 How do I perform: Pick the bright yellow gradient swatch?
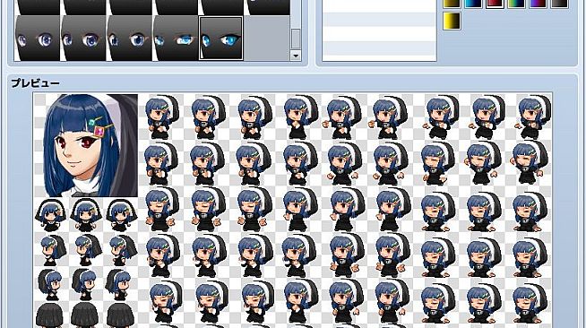[452, 21]
